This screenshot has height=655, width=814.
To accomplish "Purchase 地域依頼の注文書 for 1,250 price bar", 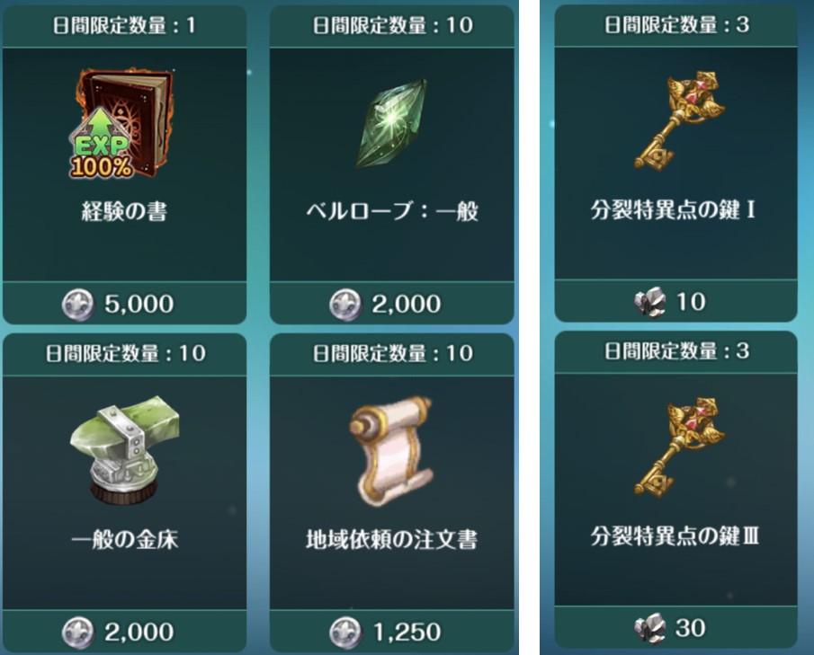I will (x=392, y=631).
